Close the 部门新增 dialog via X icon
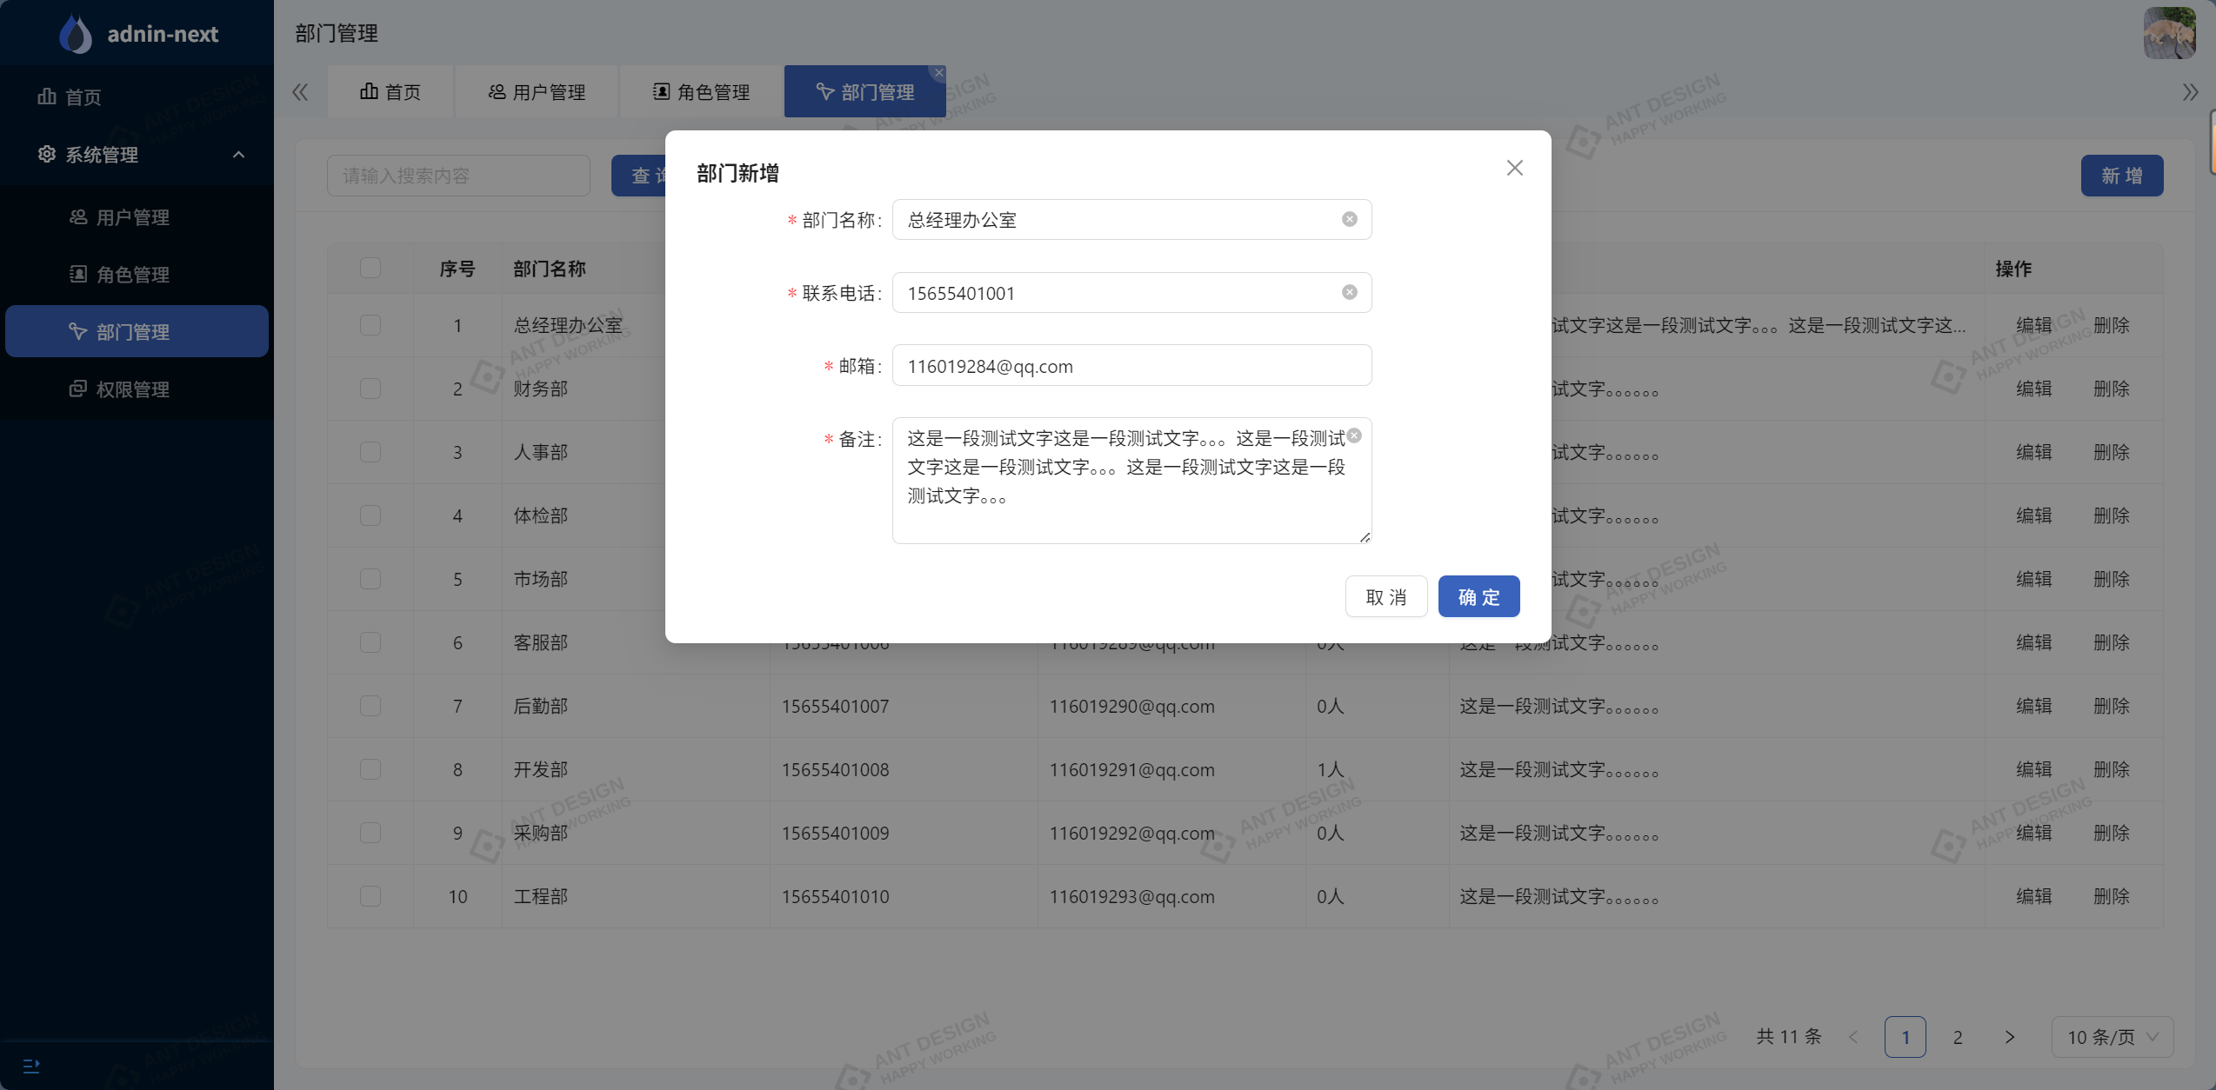Image resolution: width=2216 pixels, height=1090 pixels. click(x=1514, y=168)
